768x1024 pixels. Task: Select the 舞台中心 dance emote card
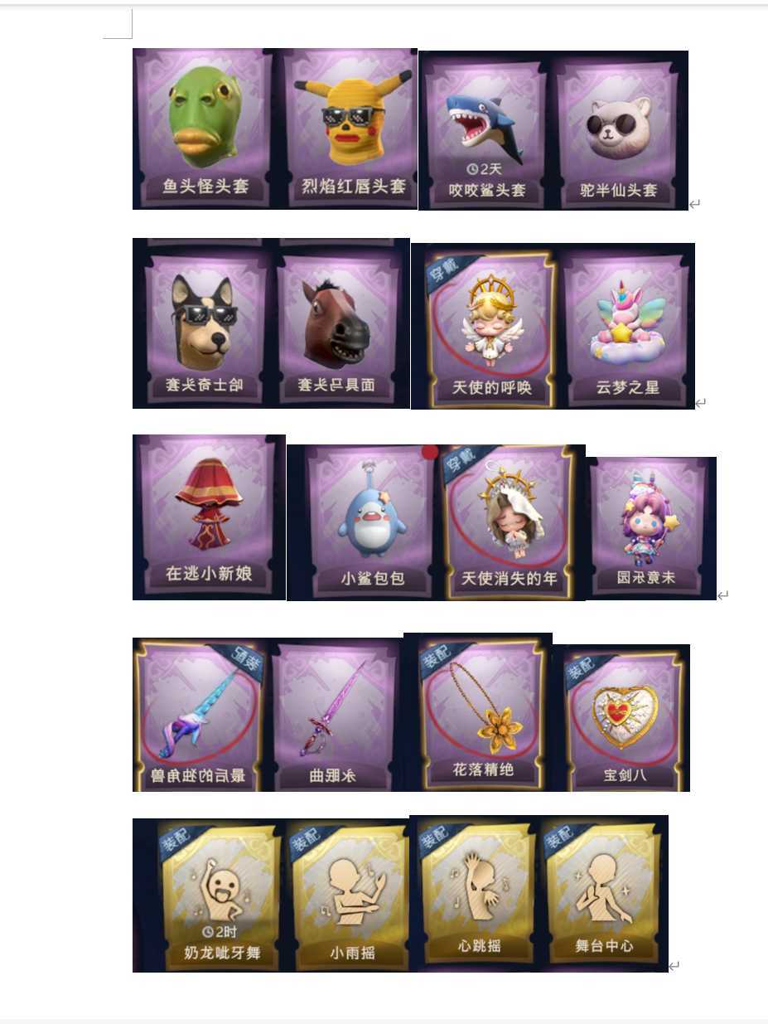604,892
